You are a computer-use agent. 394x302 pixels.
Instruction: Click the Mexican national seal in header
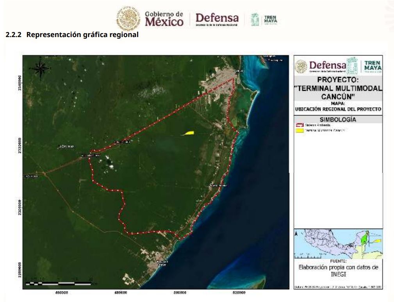128,19
